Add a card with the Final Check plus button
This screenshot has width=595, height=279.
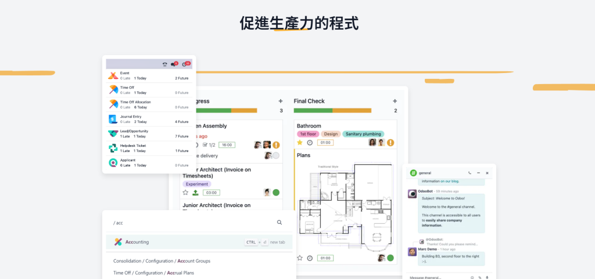395,101
